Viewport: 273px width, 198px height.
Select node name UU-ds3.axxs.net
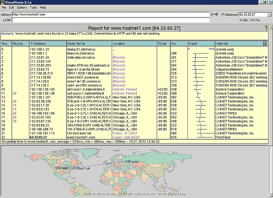79,133
